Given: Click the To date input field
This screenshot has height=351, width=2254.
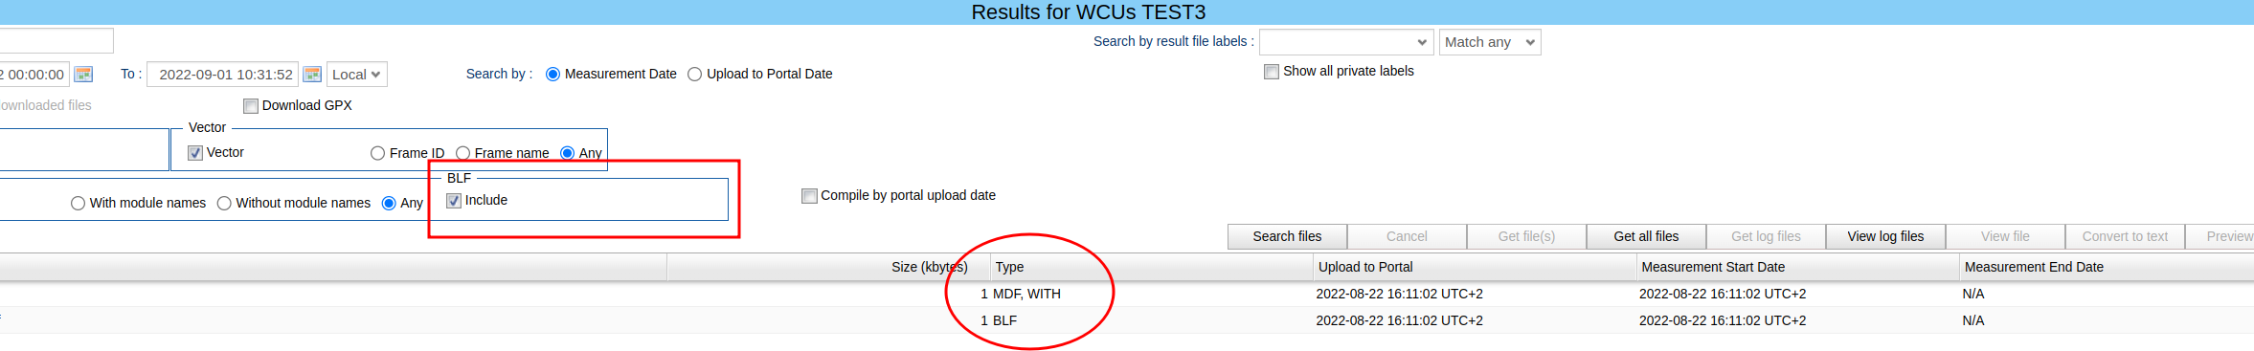Looking at the screenshot, I should pos(223,75).
